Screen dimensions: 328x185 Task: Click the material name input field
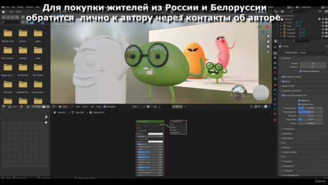tap(162, 106)
